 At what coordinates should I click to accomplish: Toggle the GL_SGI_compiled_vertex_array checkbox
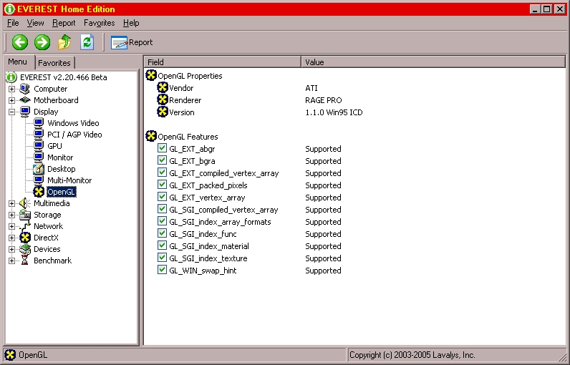tap(162, 209)
